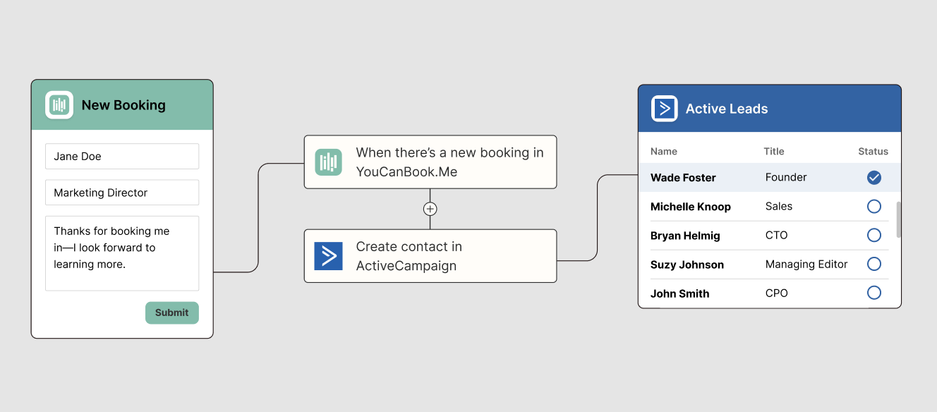Viewport: 937px width, 412px height.
Task: Check the status circle for John Smith
Action: [x=874, y=293]
